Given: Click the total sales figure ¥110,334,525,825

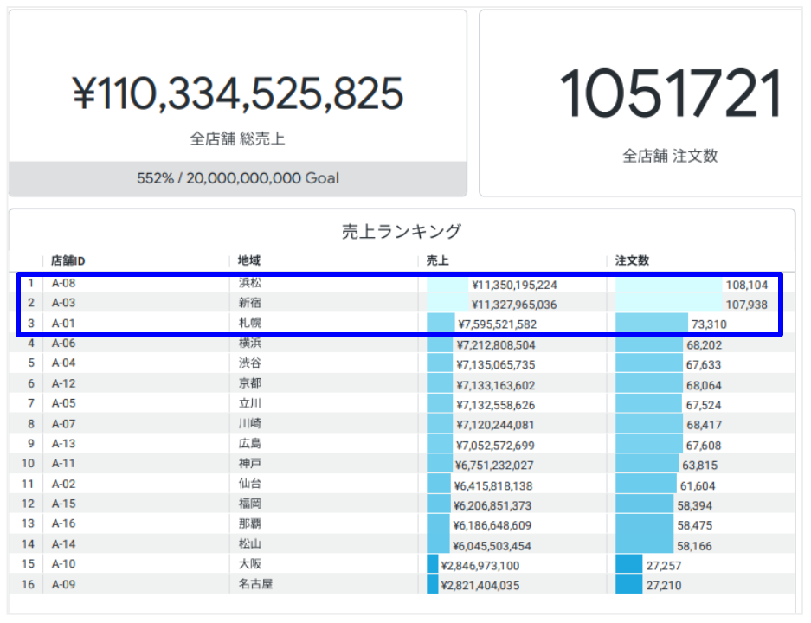Looking at the screenshot, I should click(x=237, y=93).
